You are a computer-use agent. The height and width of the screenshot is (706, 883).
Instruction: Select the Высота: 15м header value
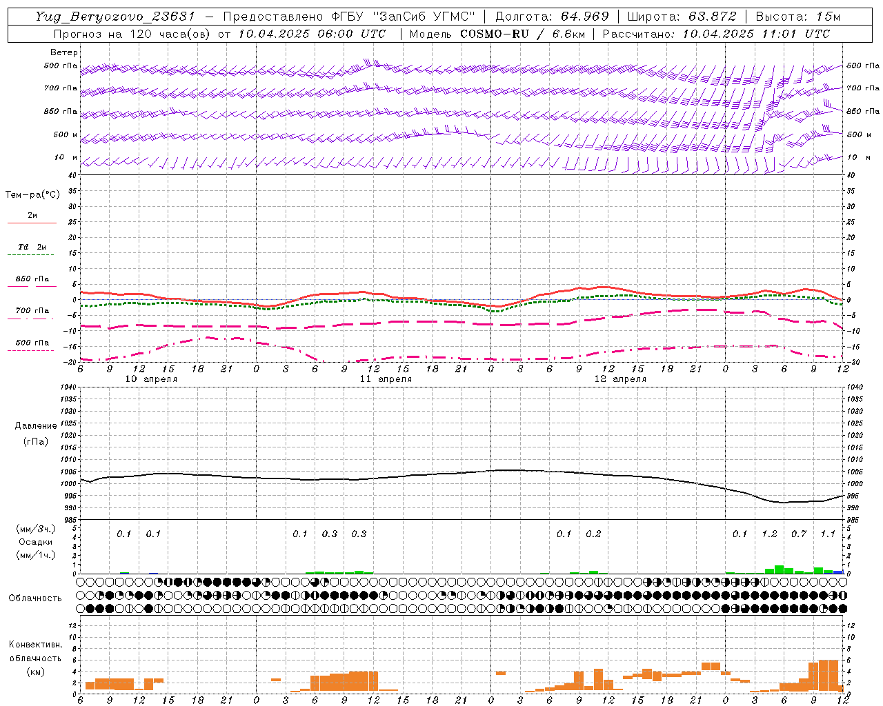(797, 17)
